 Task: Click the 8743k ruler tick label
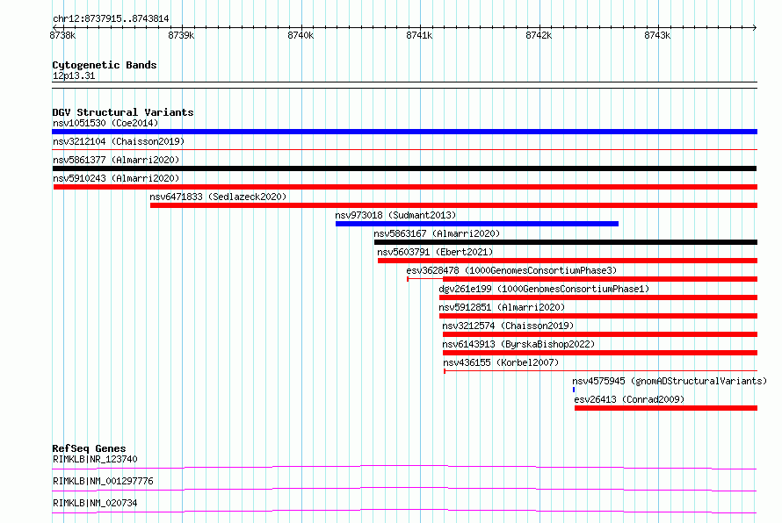pos(657,35)
